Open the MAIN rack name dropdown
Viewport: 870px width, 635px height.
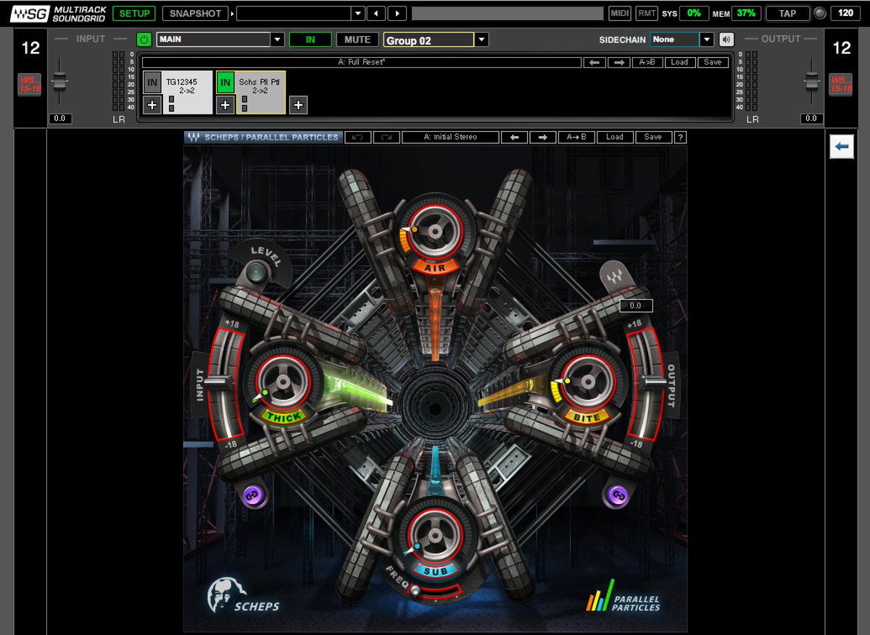point(277,40)
